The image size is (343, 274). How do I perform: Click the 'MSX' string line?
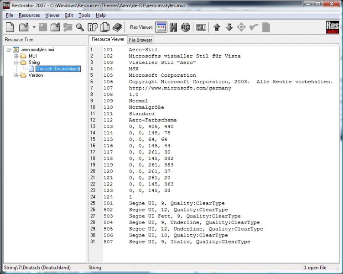[134, 69]
